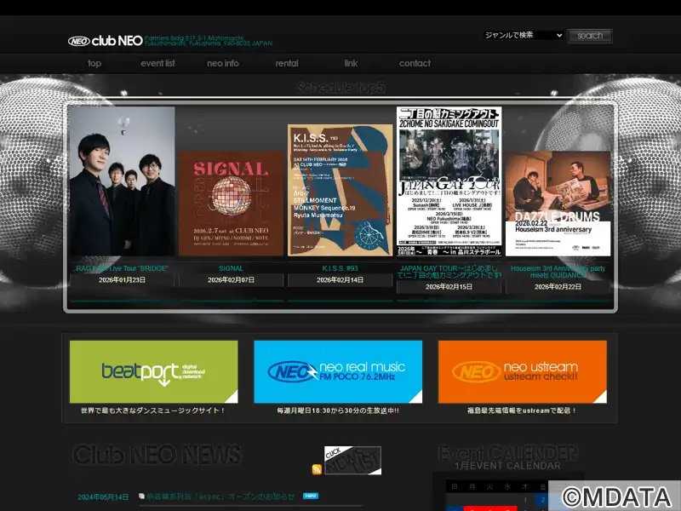Open the K.I.S.S. #93 flyer image

pyautogui.click(x=340, y=190)
